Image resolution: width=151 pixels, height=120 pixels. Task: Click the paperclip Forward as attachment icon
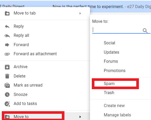click(x=7, y=54)
